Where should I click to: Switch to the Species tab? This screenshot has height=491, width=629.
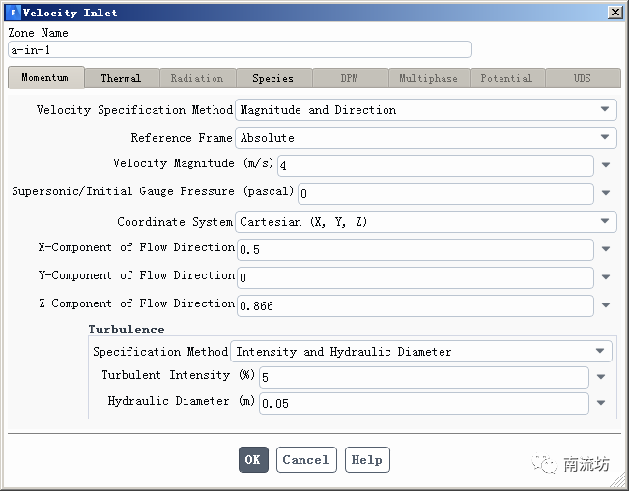[273, 78]
